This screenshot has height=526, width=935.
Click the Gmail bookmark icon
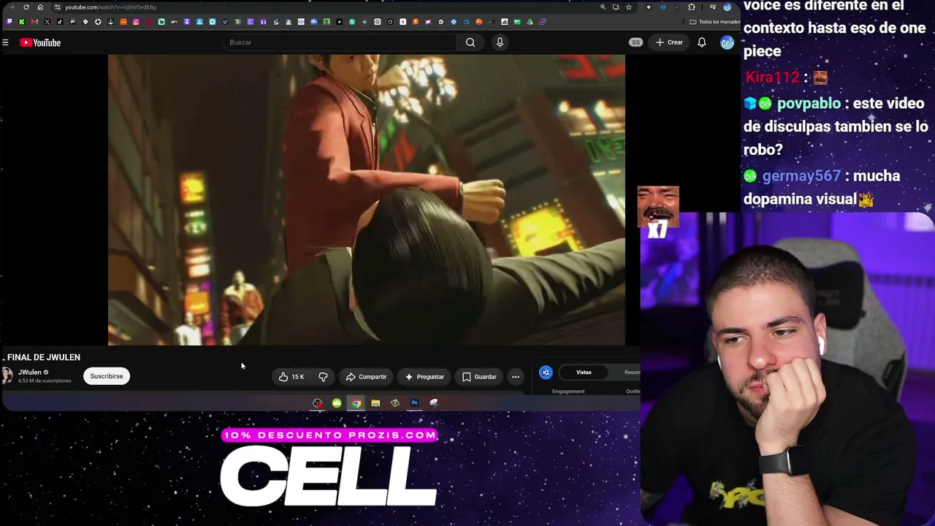[34, 22]
